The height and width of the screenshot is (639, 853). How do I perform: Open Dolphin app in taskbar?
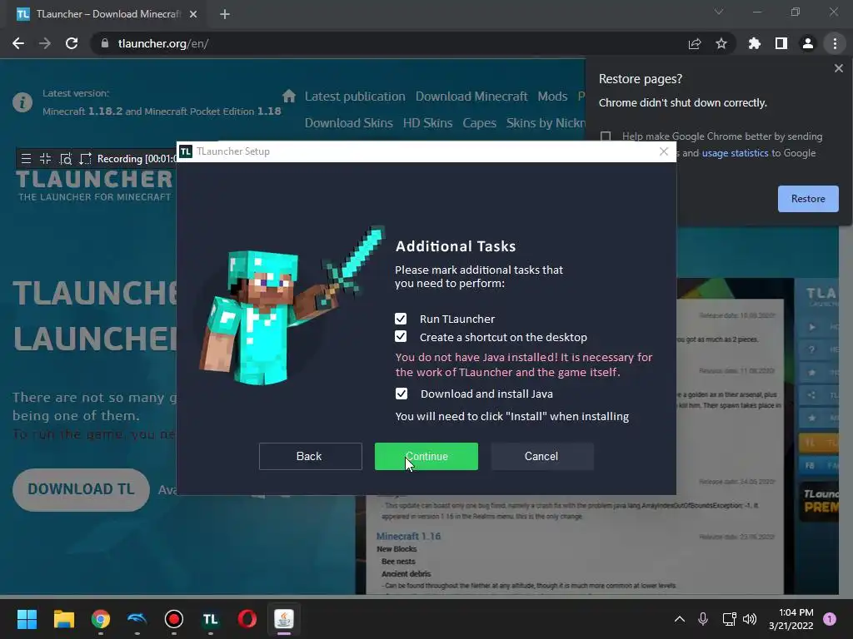click(137, 619)
